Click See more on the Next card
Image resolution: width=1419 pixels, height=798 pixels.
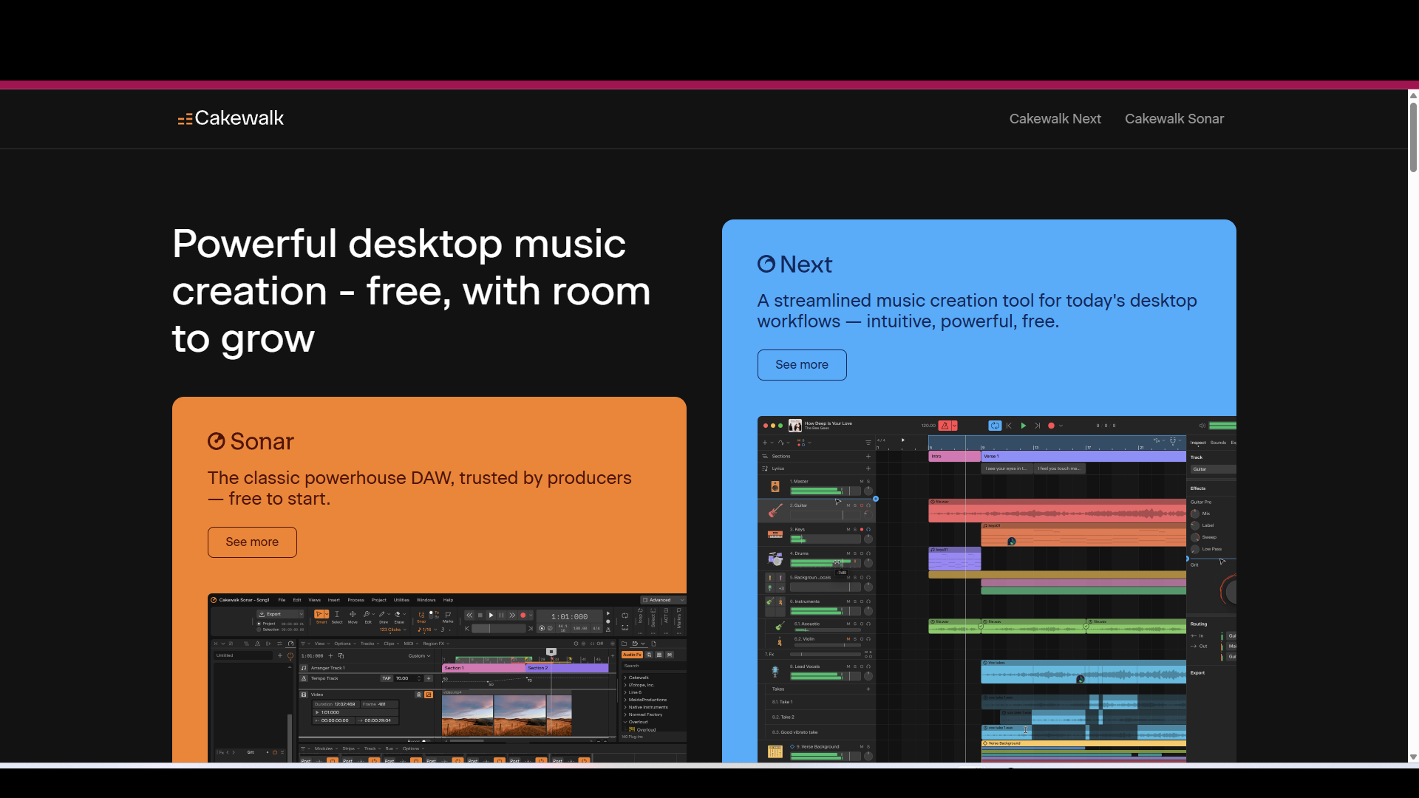click(x=802, y=365)
